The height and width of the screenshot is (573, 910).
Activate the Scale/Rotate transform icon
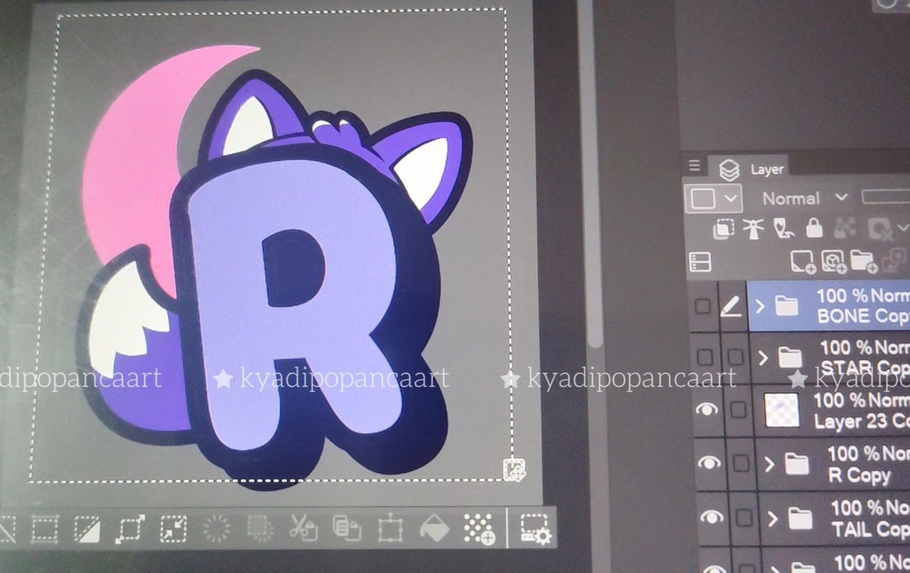coord(391,528)
